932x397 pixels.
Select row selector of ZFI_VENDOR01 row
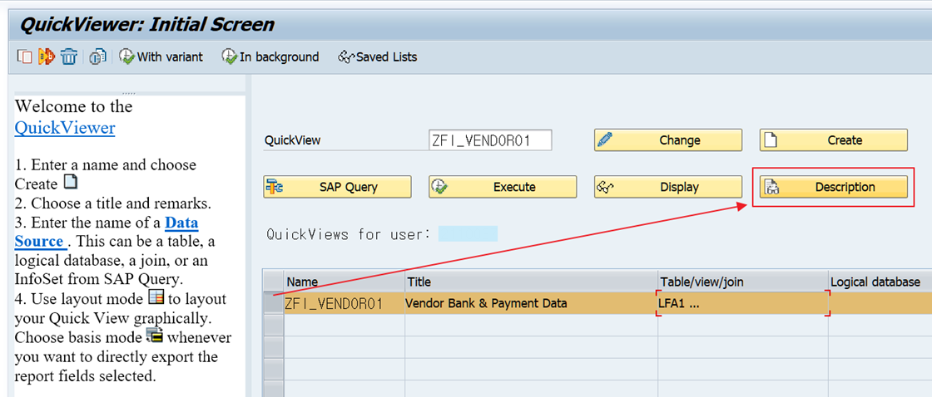(x=274, y=303)
